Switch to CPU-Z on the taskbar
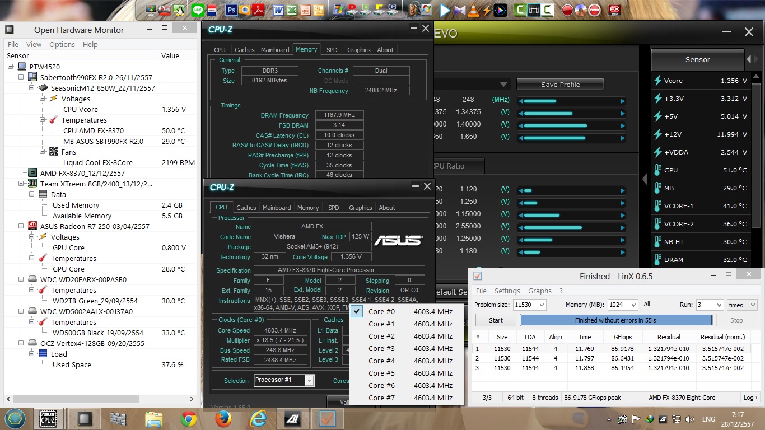Viewport: 765px width, 430px height. pyautogui.click(x=49, y=419)
